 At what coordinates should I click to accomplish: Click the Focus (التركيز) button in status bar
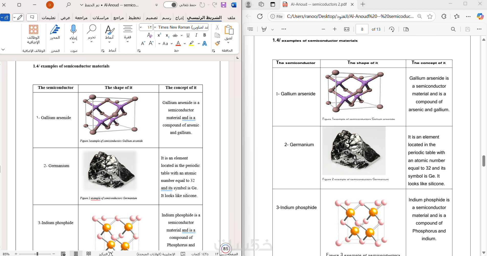(x=106, y=254)
